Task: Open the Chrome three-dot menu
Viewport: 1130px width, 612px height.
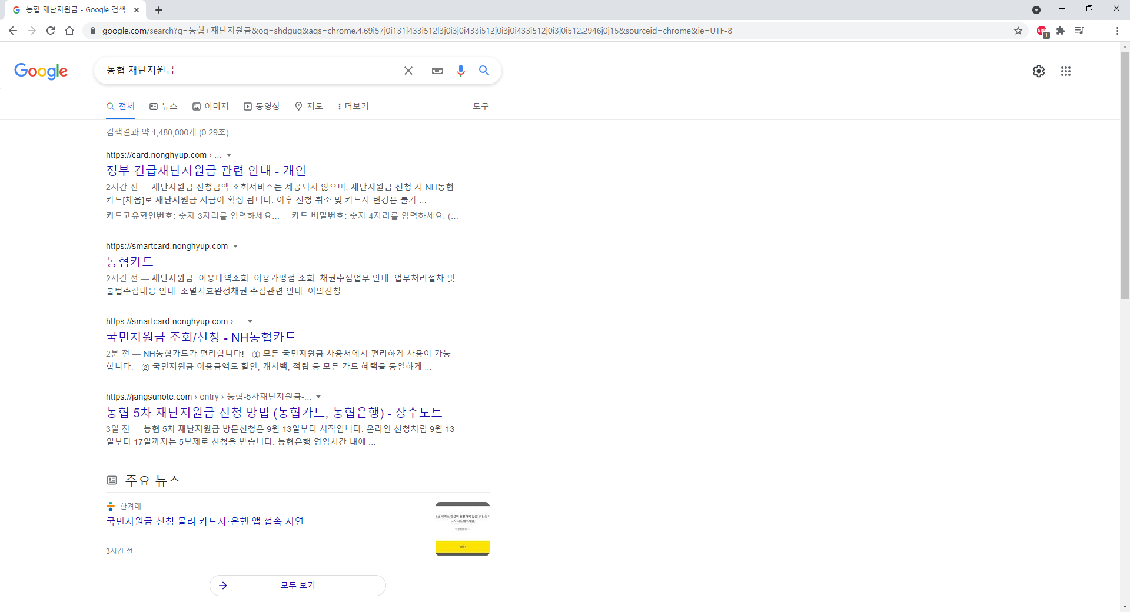Action: (x=1117, y=31)
